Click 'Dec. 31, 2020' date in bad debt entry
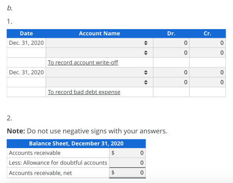The height and width of the screenshot is (183, 233). 27,72
